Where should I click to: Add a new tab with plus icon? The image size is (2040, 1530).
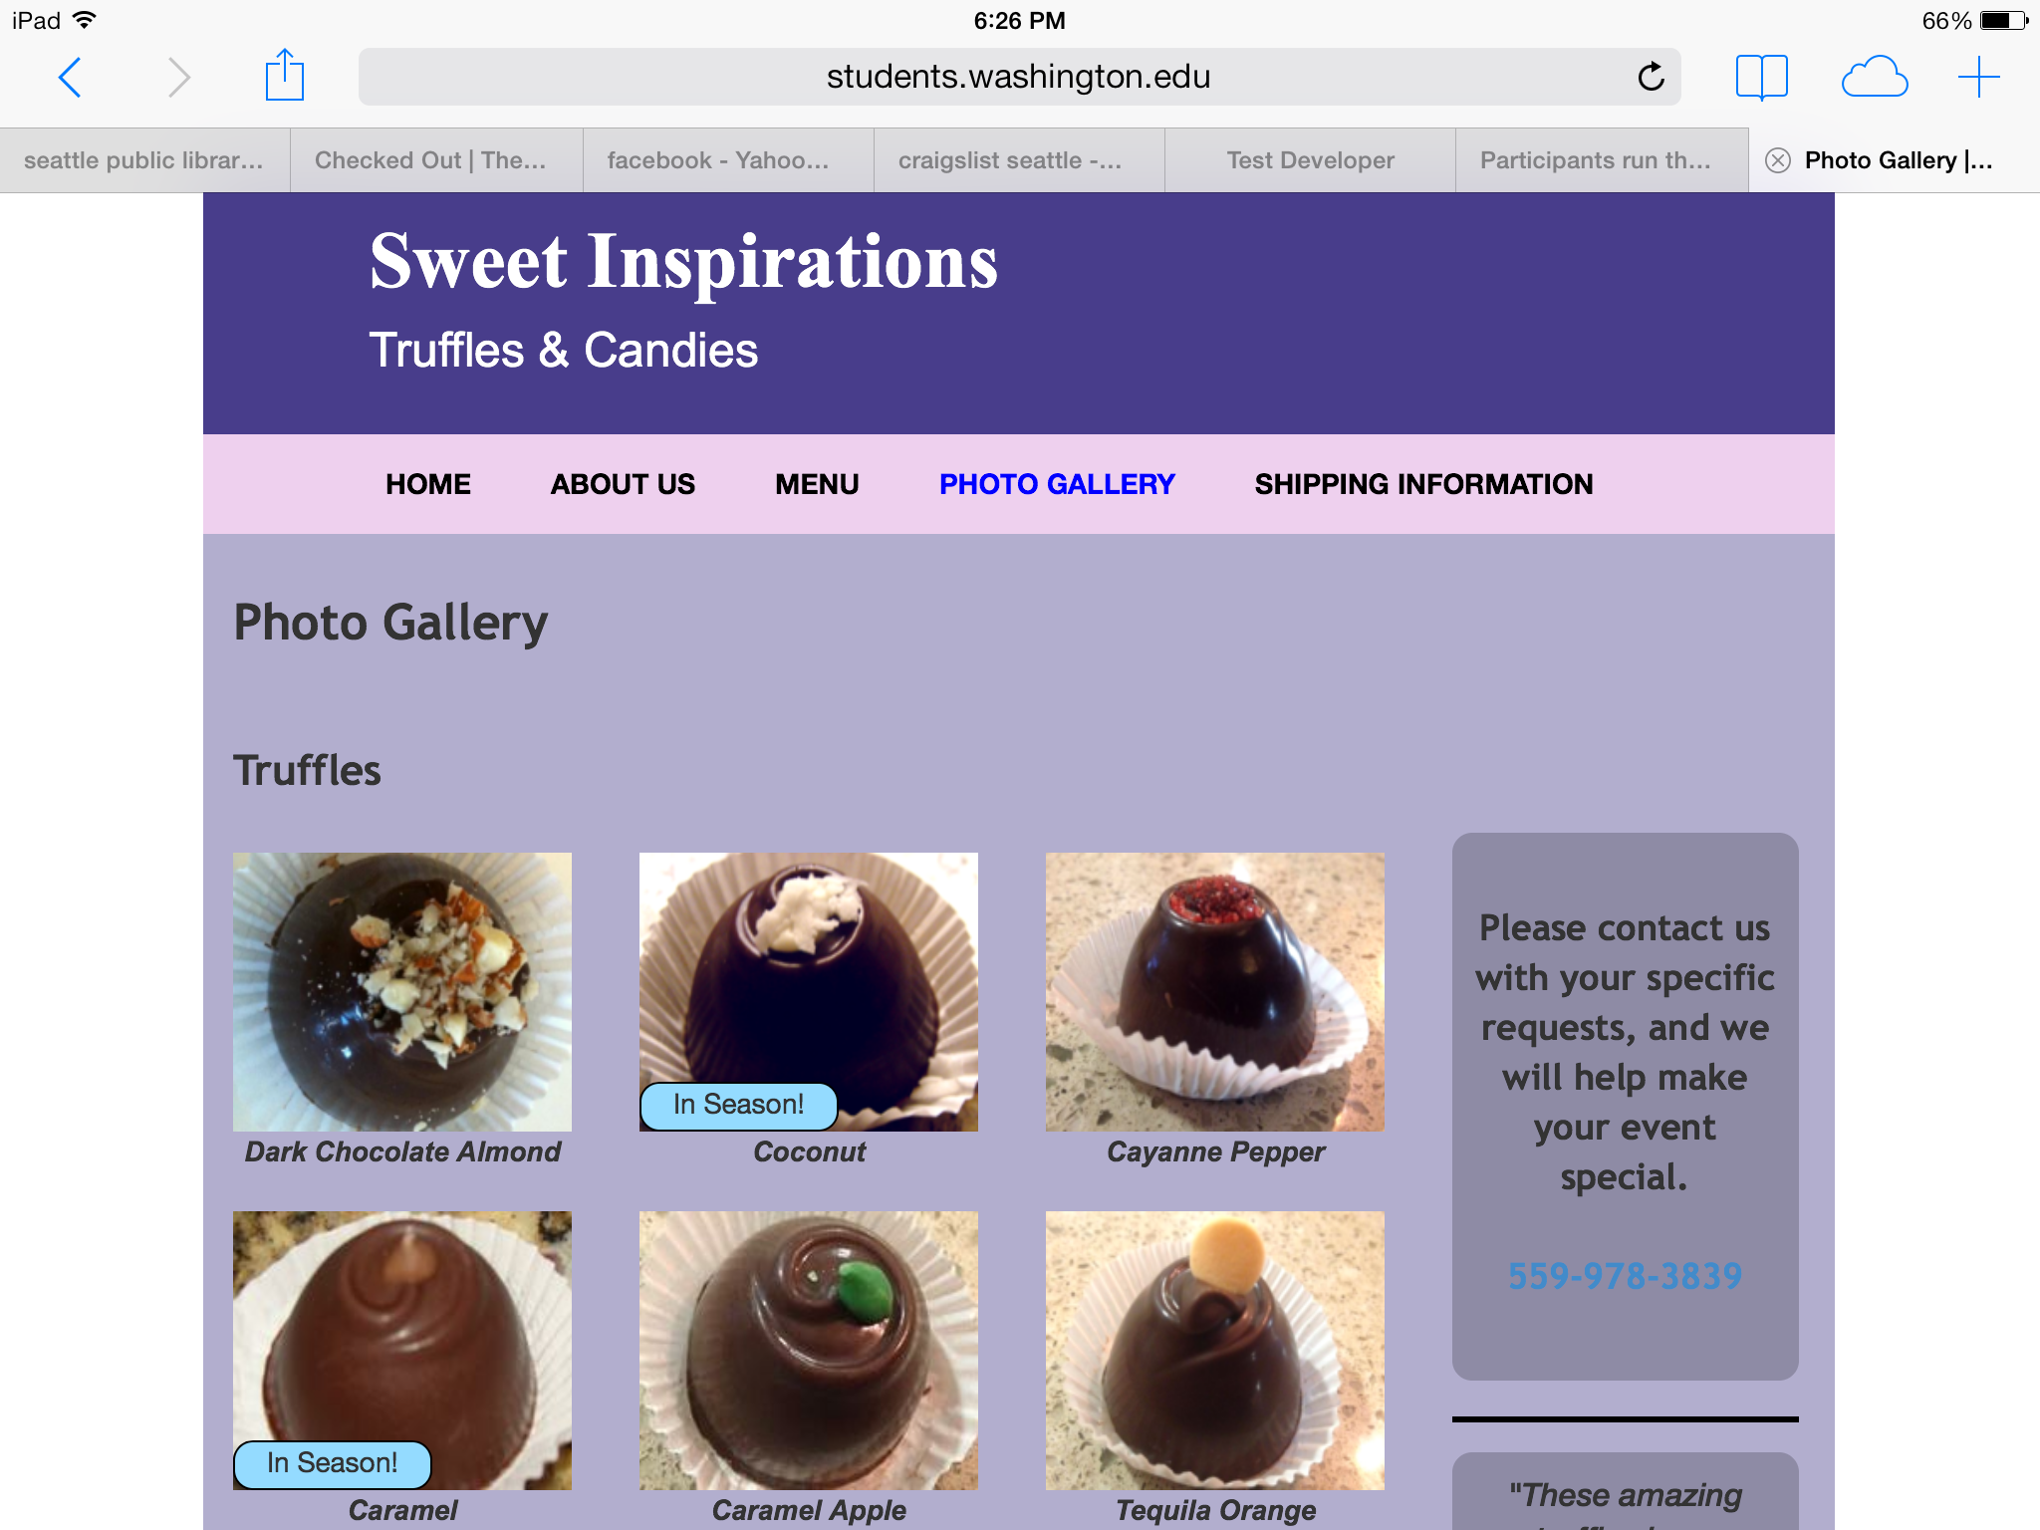[x=1978, y=77]
